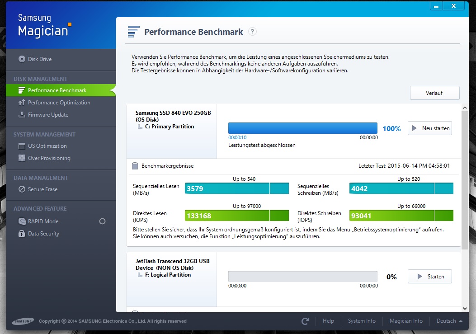Click the Verlauf button
Screen dimensions: 476x334
(434, 93)
